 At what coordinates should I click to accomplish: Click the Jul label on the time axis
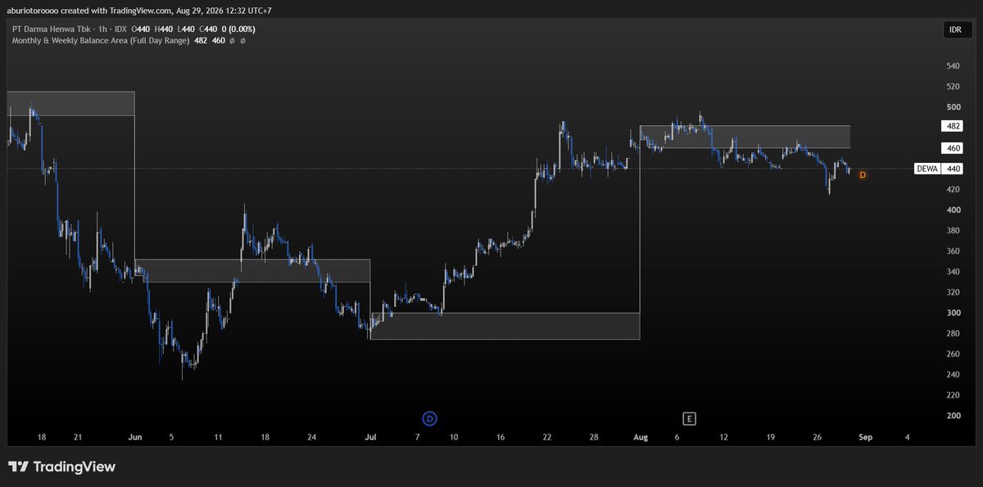(x=369, y=438)
